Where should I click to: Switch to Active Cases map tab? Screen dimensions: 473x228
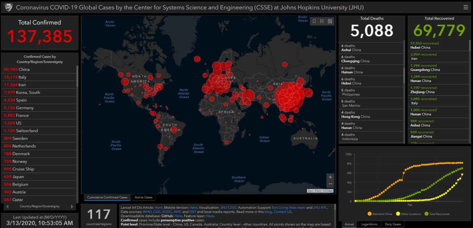[144, 197]
